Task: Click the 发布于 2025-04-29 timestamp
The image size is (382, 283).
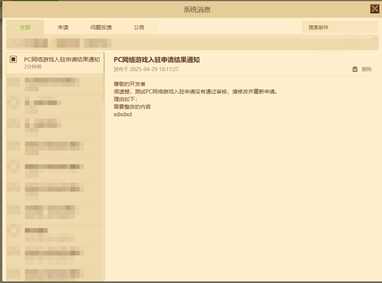Action: [146, 69]
